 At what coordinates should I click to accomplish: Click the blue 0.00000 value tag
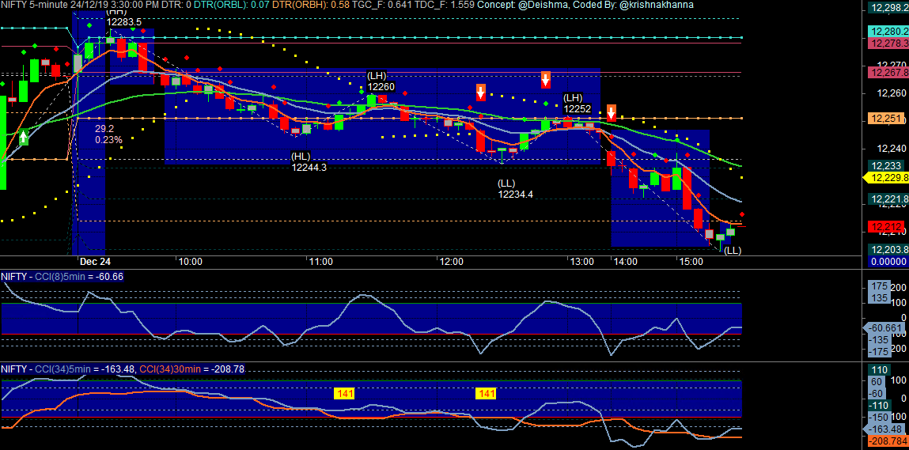(x=888, y=262)
